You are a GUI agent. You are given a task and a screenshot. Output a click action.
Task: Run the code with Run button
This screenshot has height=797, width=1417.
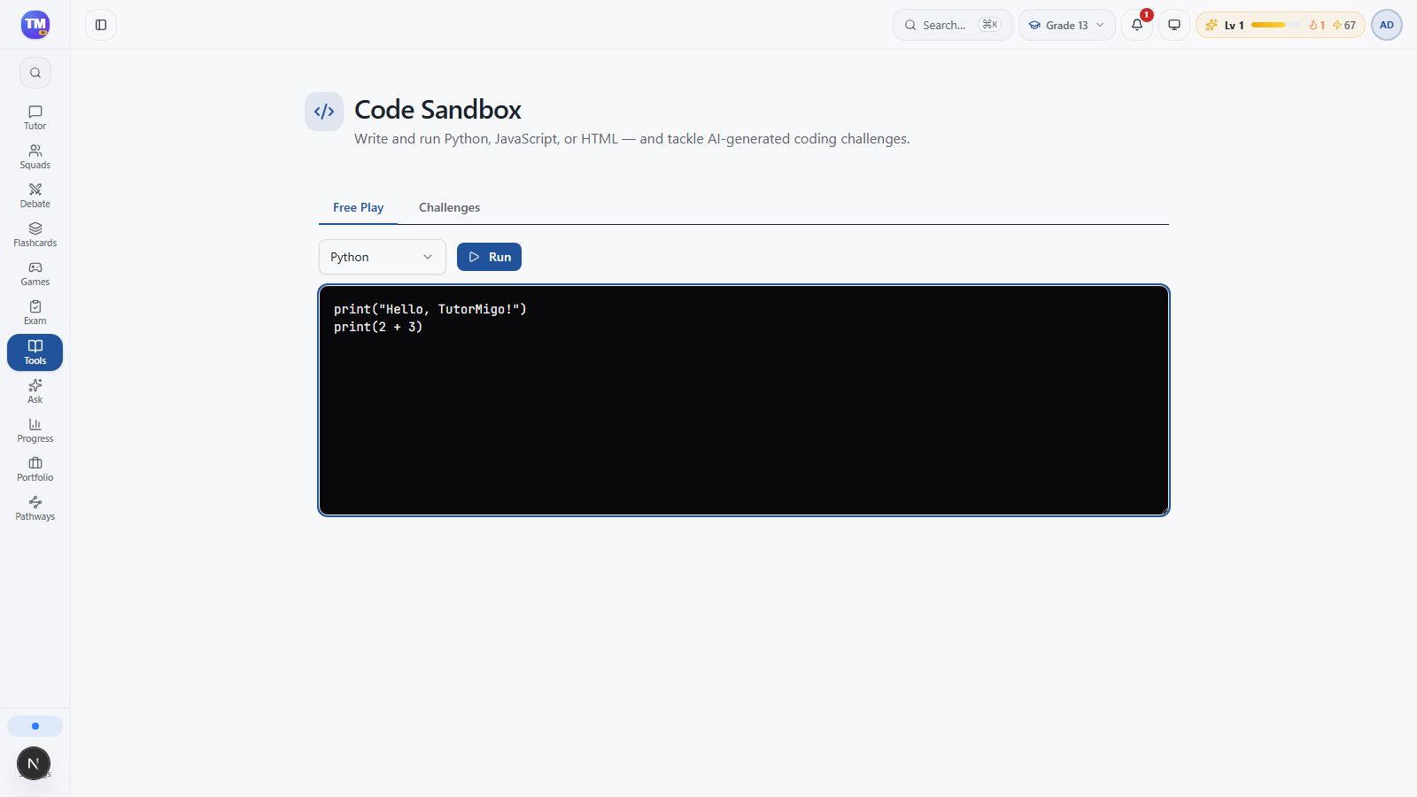(489, 257)
